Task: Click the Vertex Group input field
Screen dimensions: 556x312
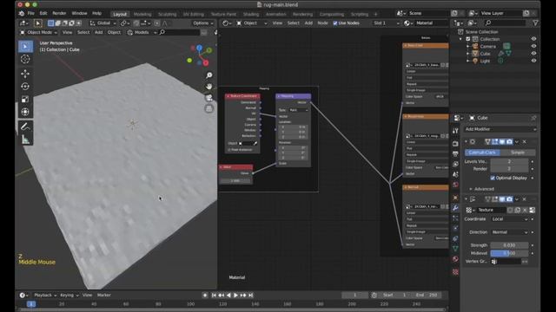Action: pyautogui.click(x=506, y=262)
